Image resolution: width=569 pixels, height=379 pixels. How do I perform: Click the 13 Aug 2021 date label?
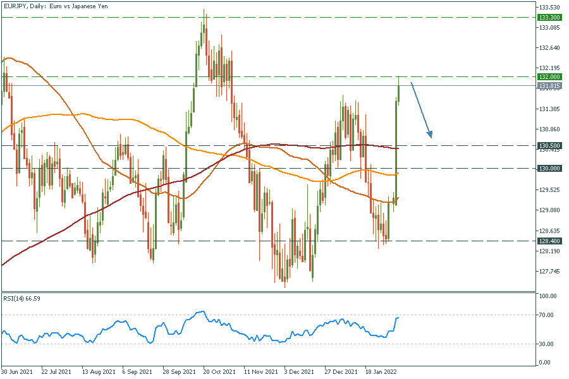99,372
